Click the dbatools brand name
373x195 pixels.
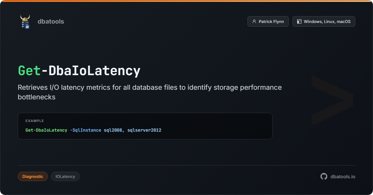pyautogui.click(x=51, y=21)
